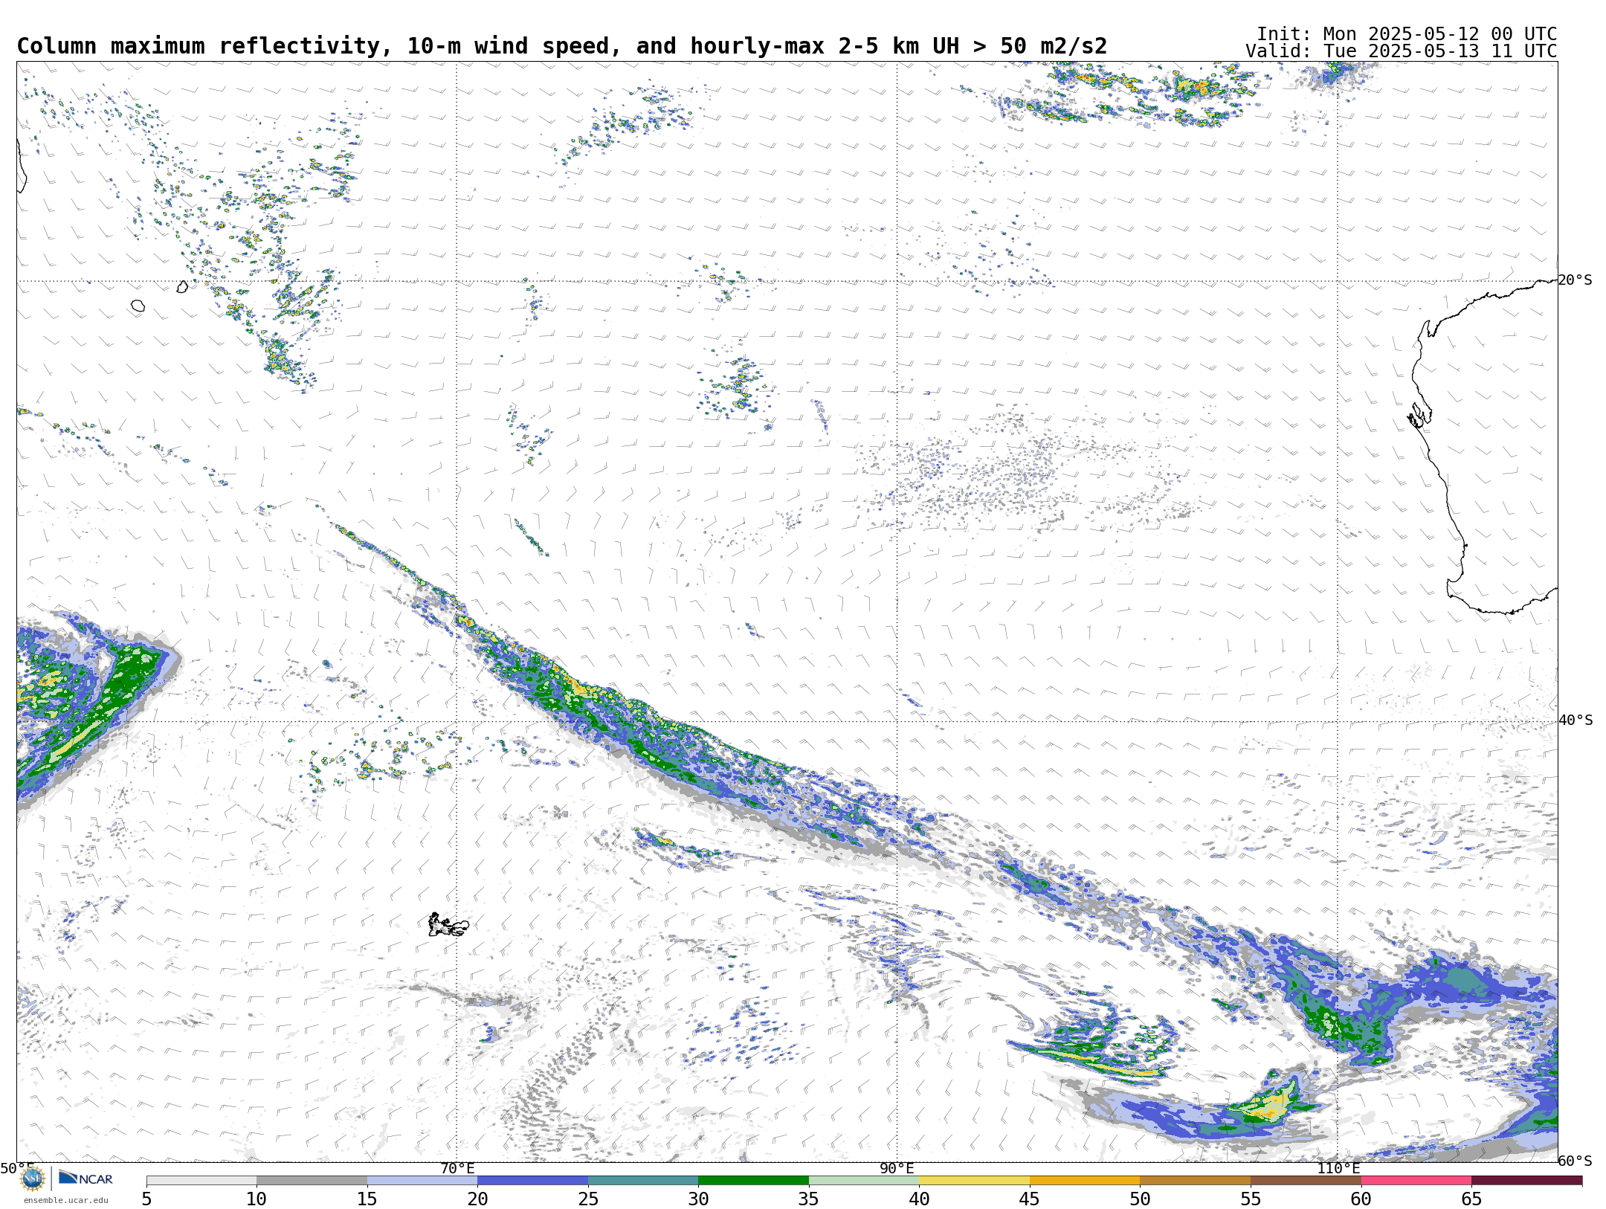
Task: Click the colorbar tick label 65
Action: [x=1471, y=1199]
